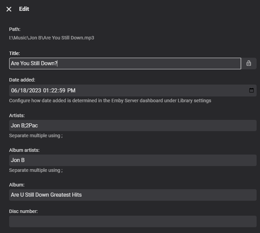Click into the Title text field
This screenshot has width=260, height=233.
[x=125, y=64]
